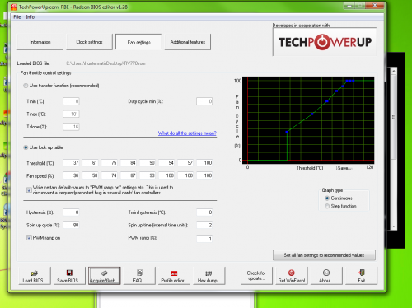This screenshot has height=308, width=412.
Task: Select Continuous graph type
Action: click(327, 198)
